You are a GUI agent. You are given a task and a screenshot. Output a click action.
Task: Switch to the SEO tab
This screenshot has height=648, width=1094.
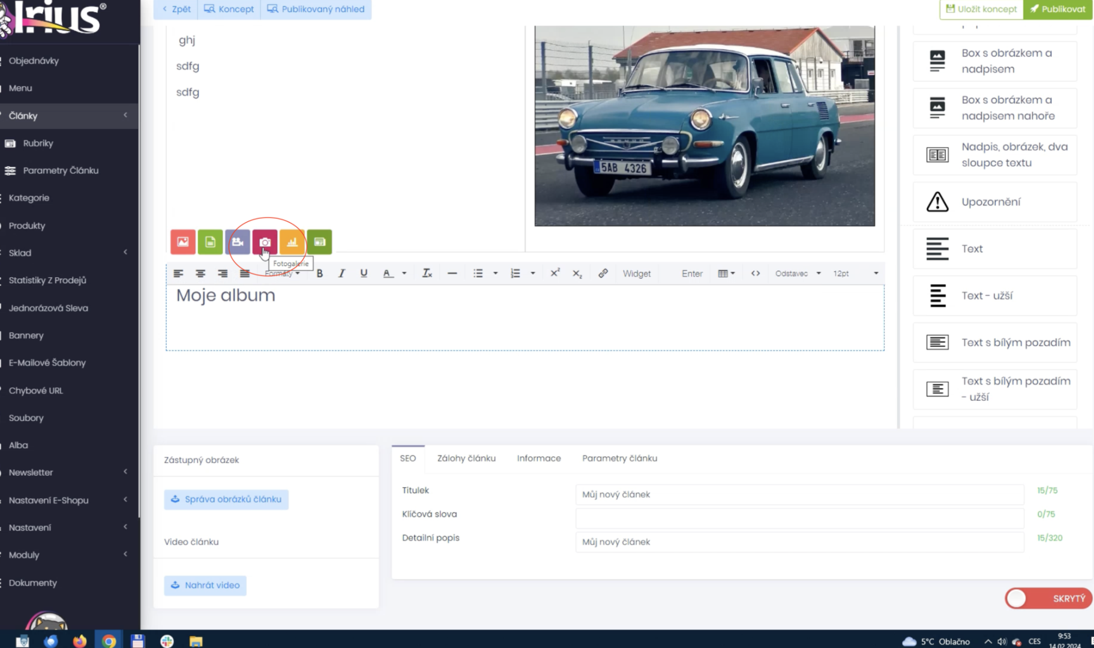(x=408, y=458)
